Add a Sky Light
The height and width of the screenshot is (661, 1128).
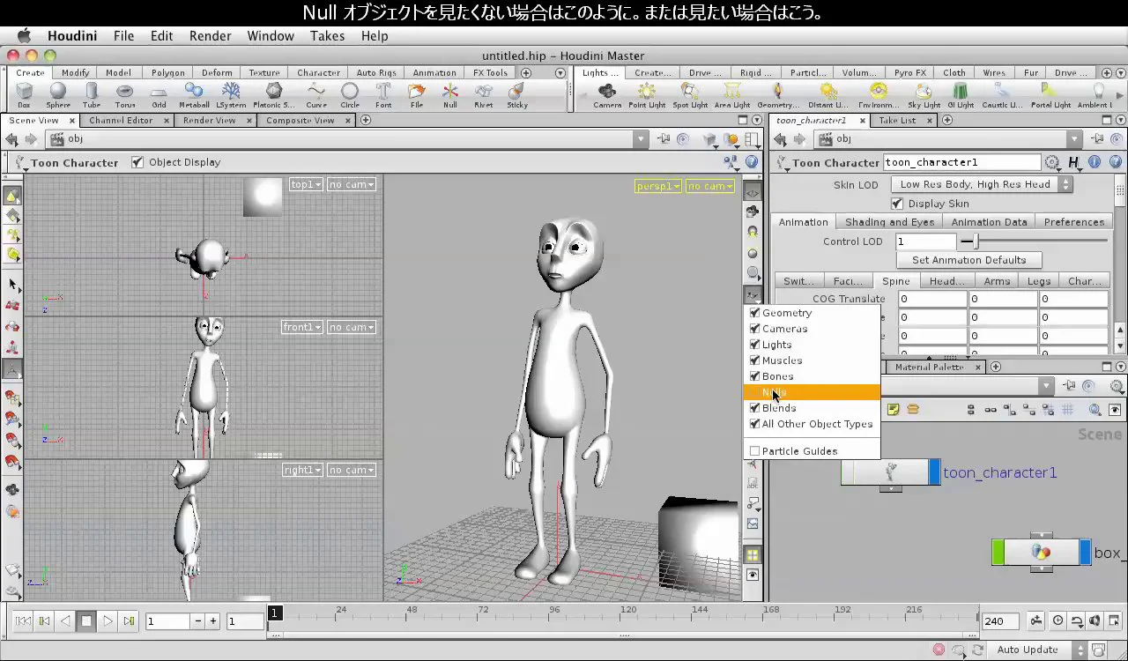[x=924, y=95]
